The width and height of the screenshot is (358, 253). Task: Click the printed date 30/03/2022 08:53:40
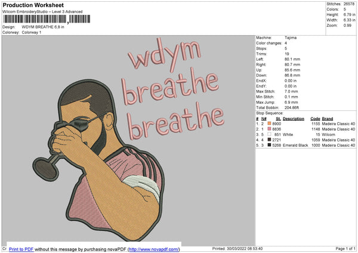[245, 248]
